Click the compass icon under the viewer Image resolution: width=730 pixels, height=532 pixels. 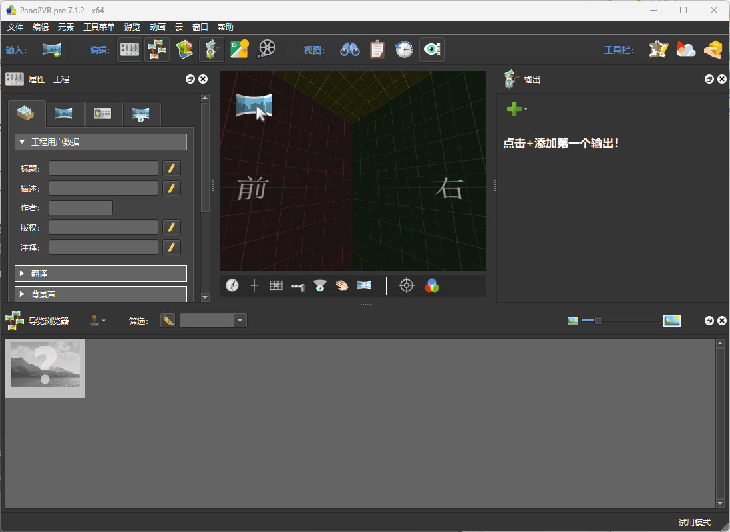232,285
